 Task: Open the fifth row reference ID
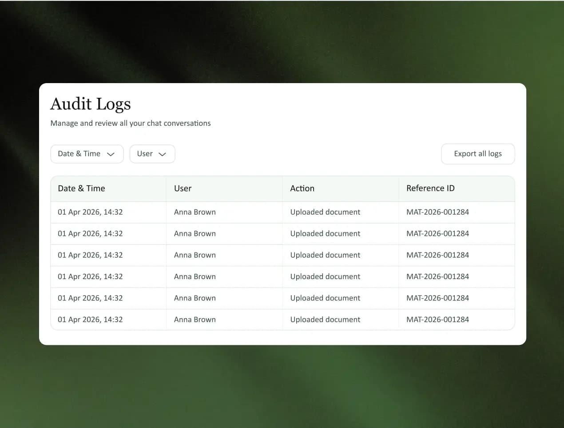tap(437, 298)
